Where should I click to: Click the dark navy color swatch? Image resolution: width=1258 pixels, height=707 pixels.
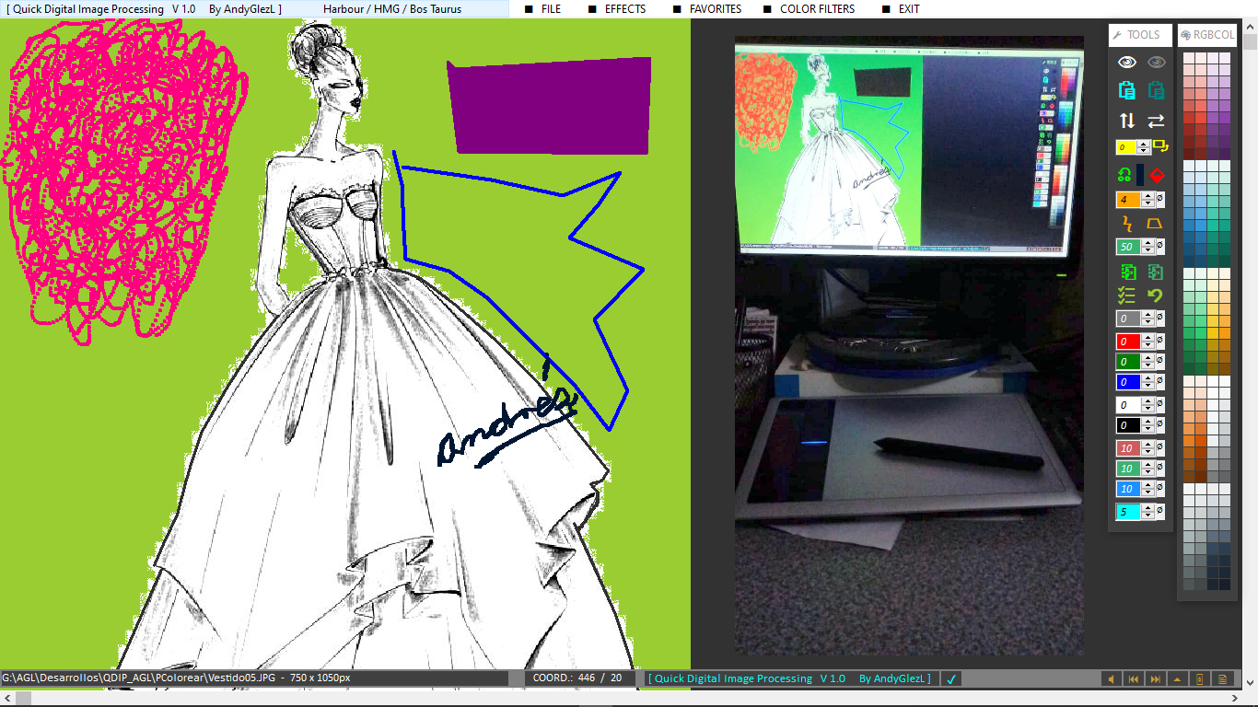point(1140,175)
